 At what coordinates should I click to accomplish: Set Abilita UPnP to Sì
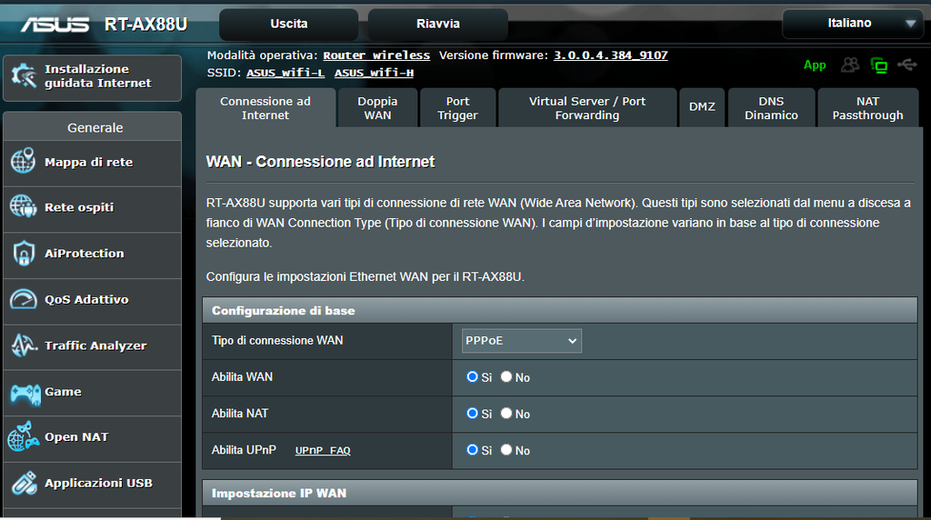(472, 450)
